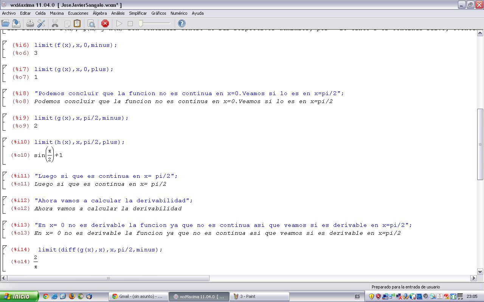484x302 pixels.
Task: Click the horizontal scrollbar left arrow
Action: click(x=4, y=278)
